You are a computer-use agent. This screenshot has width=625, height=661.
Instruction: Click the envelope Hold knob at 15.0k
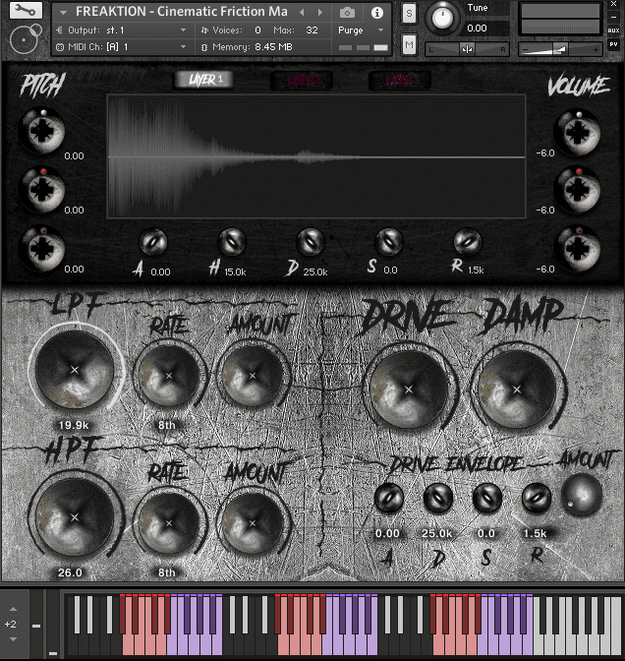(232, 242)
